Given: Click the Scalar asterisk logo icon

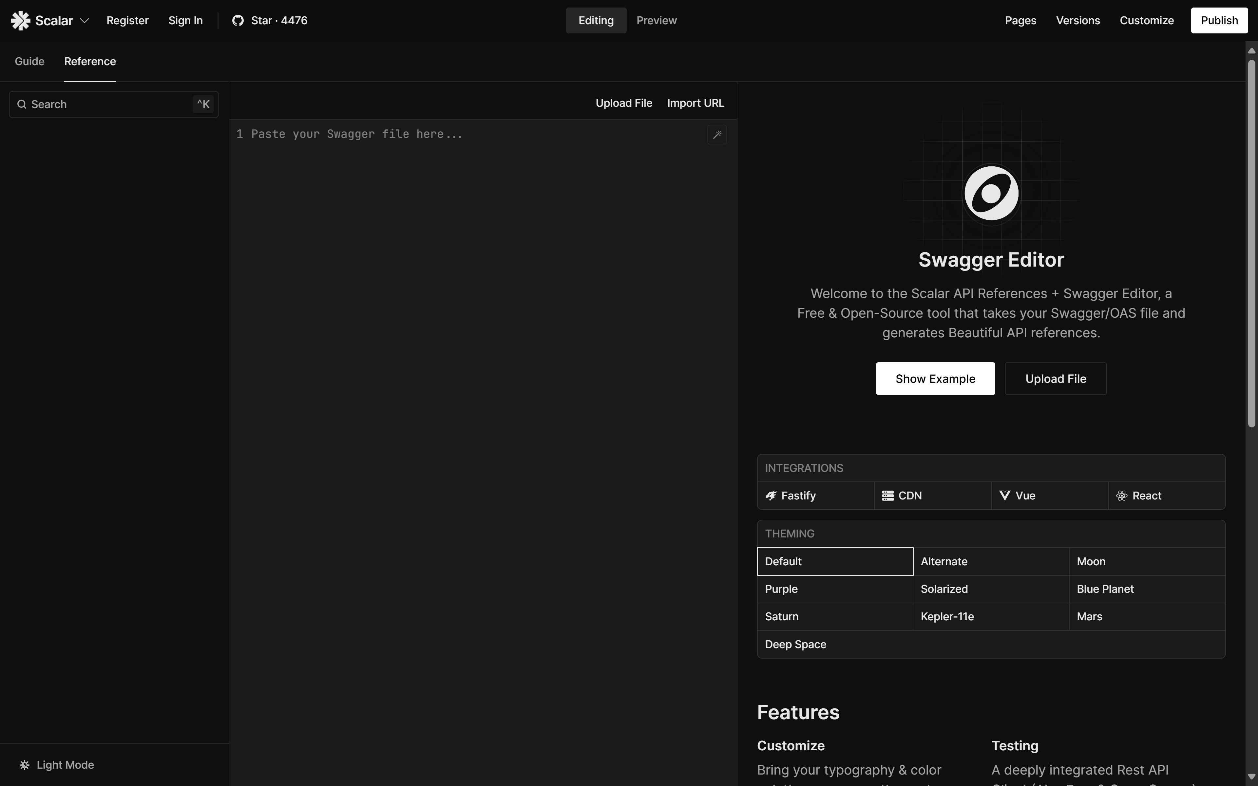Looking at the screenshot, I should 21,20.
